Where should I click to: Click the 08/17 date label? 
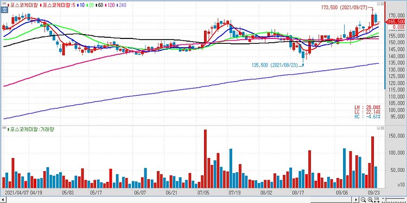pos(298,193)
